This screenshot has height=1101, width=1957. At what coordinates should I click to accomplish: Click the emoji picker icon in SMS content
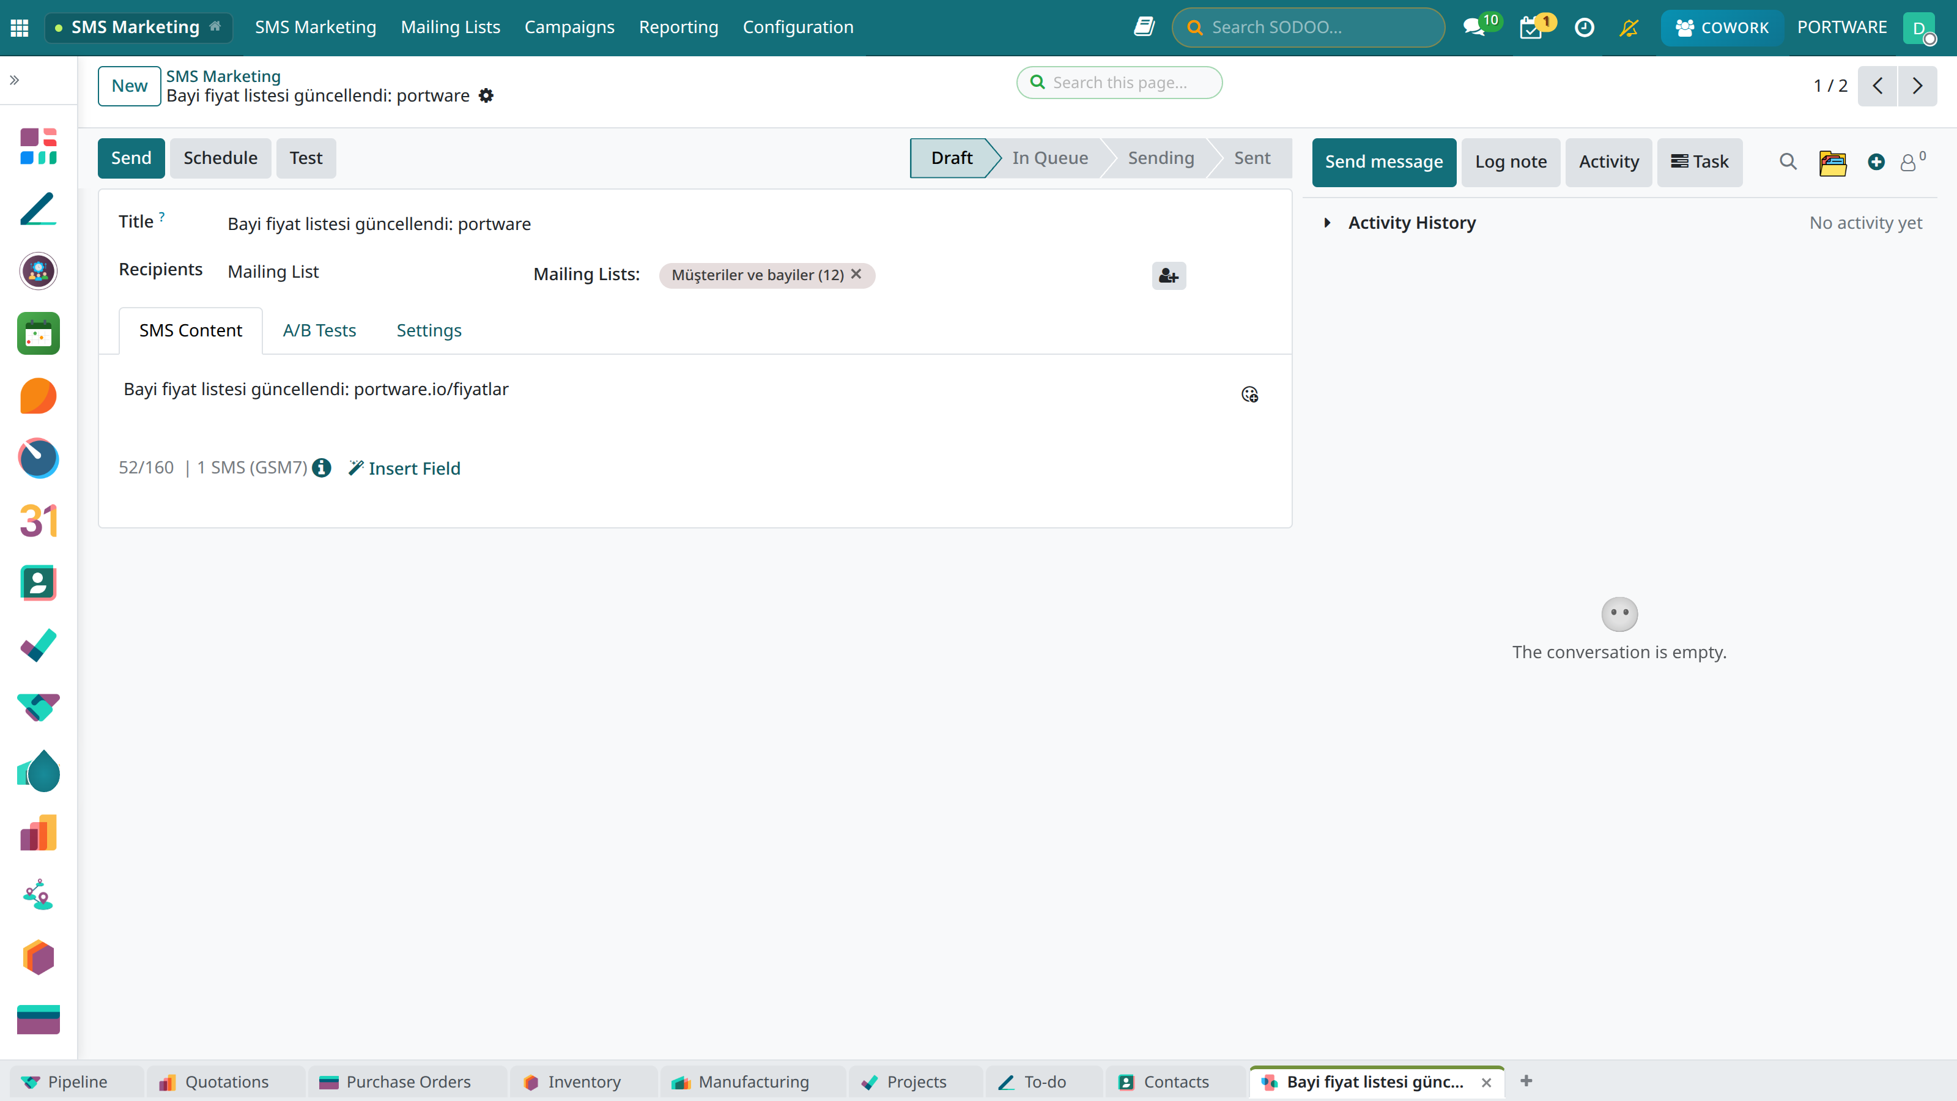(x=1249, y=395)
